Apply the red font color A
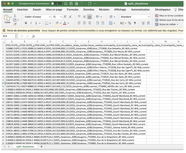 click(65, 23)
